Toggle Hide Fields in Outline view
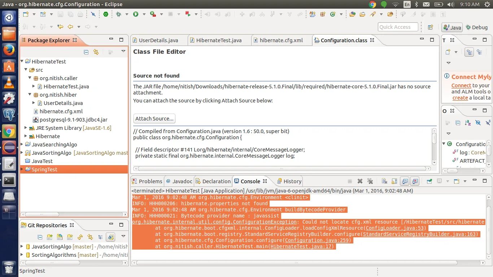Viewport: 493px width, 277px height. coord(478,123)
